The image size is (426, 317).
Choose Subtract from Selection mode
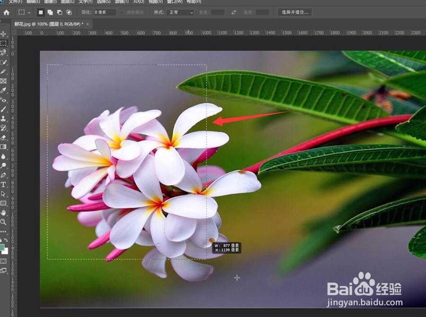click(x=60, y=12)
